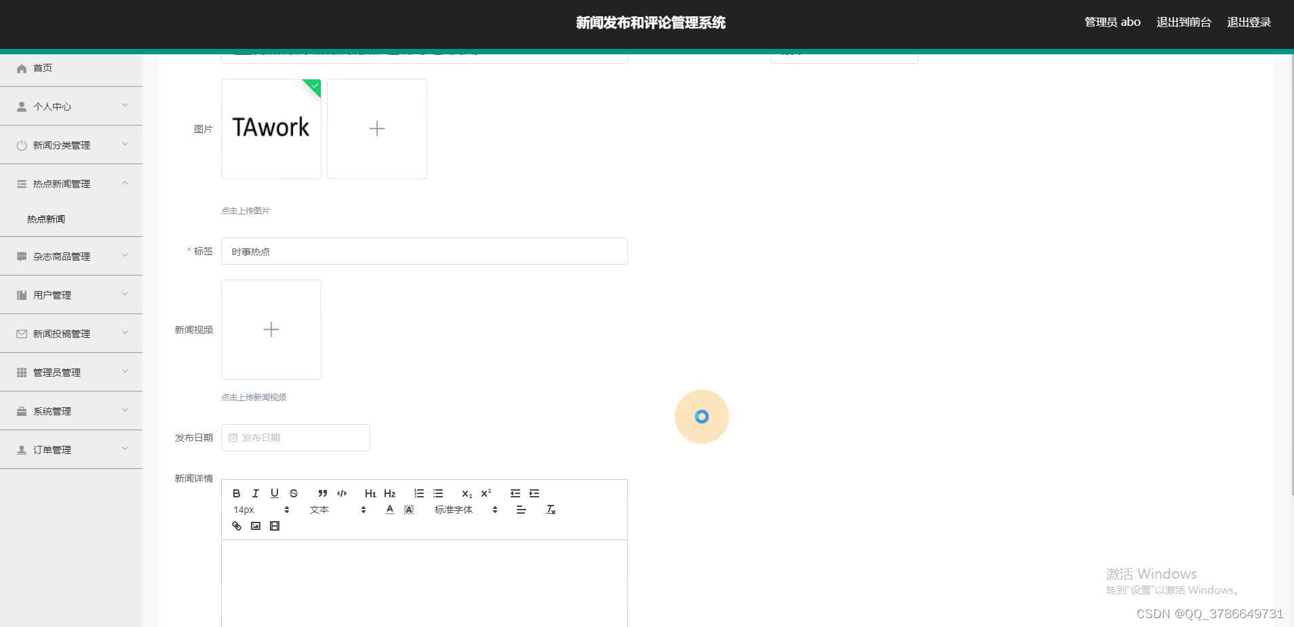Insert an image into news details
Viewport: 1294px width, 627px height.
[256, 526]
